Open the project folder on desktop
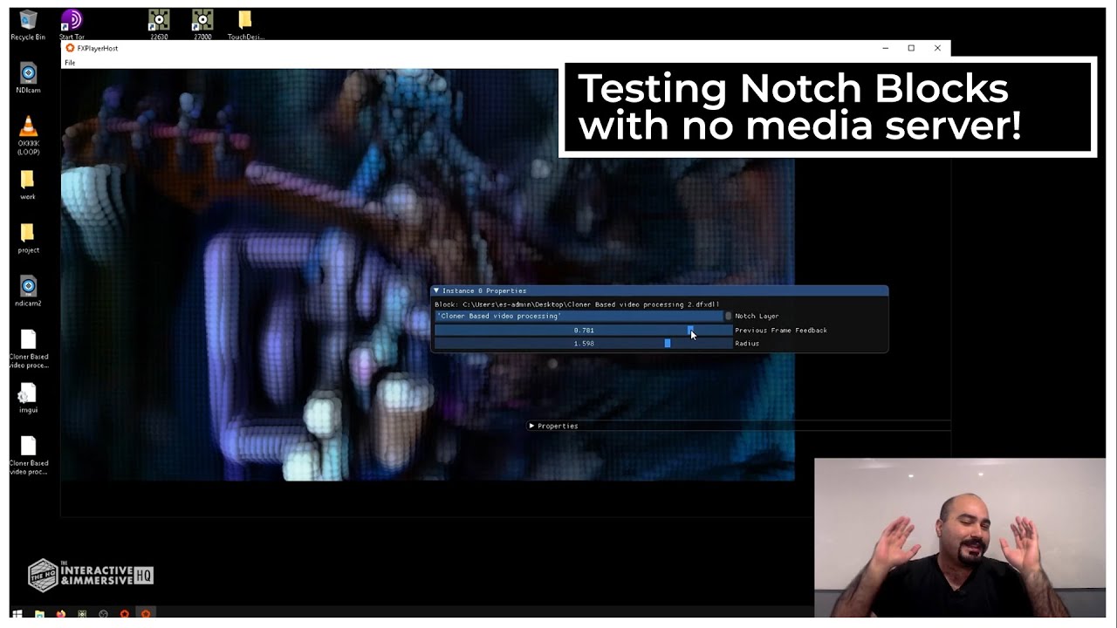The width and height of the screenshot is (1117, 628). coord(28,238)
